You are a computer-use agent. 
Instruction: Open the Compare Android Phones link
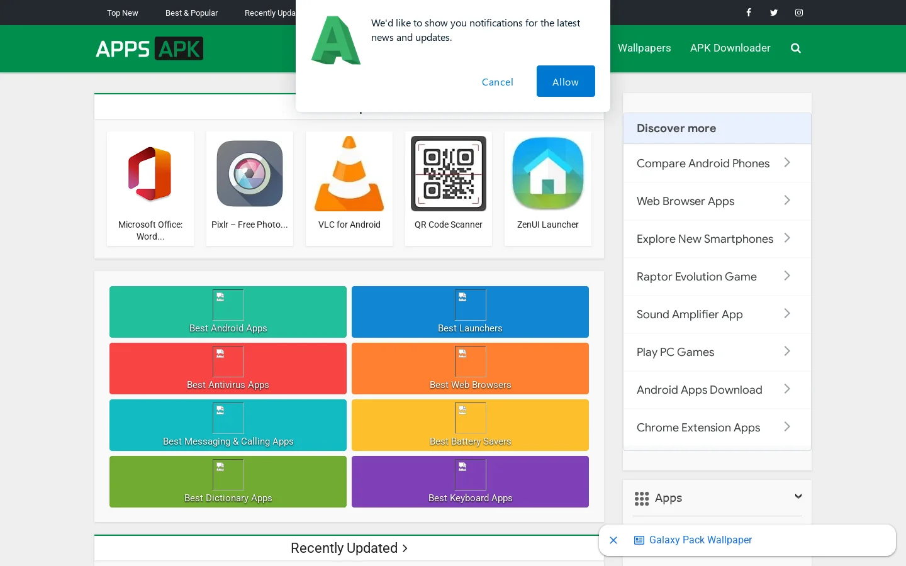point(703,164)
